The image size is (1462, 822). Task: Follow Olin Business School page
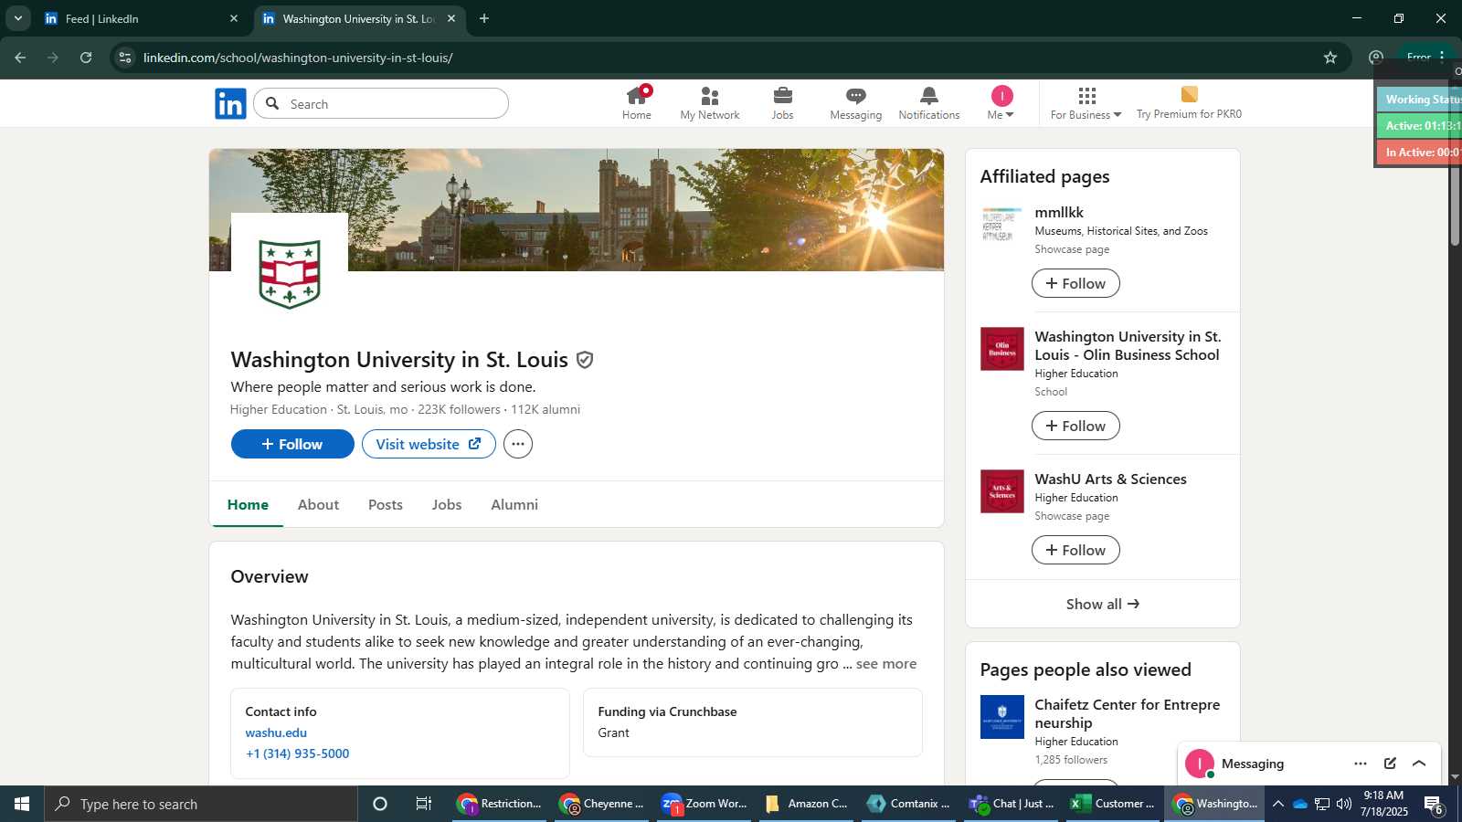pyautogui.click(x=1075, y=426)
